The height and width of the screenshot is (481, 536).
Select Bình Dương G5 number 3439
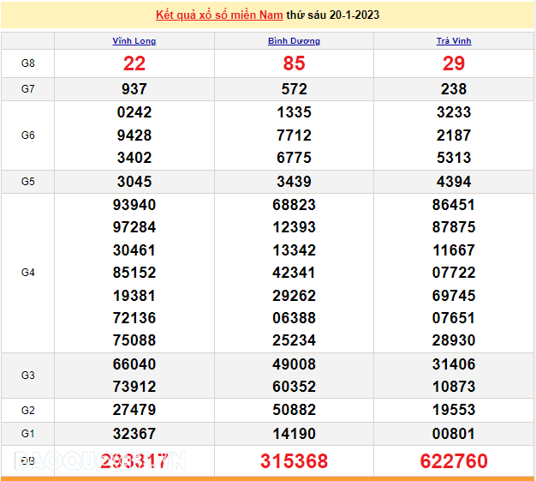pyautogui.click(x=294, y=182)
